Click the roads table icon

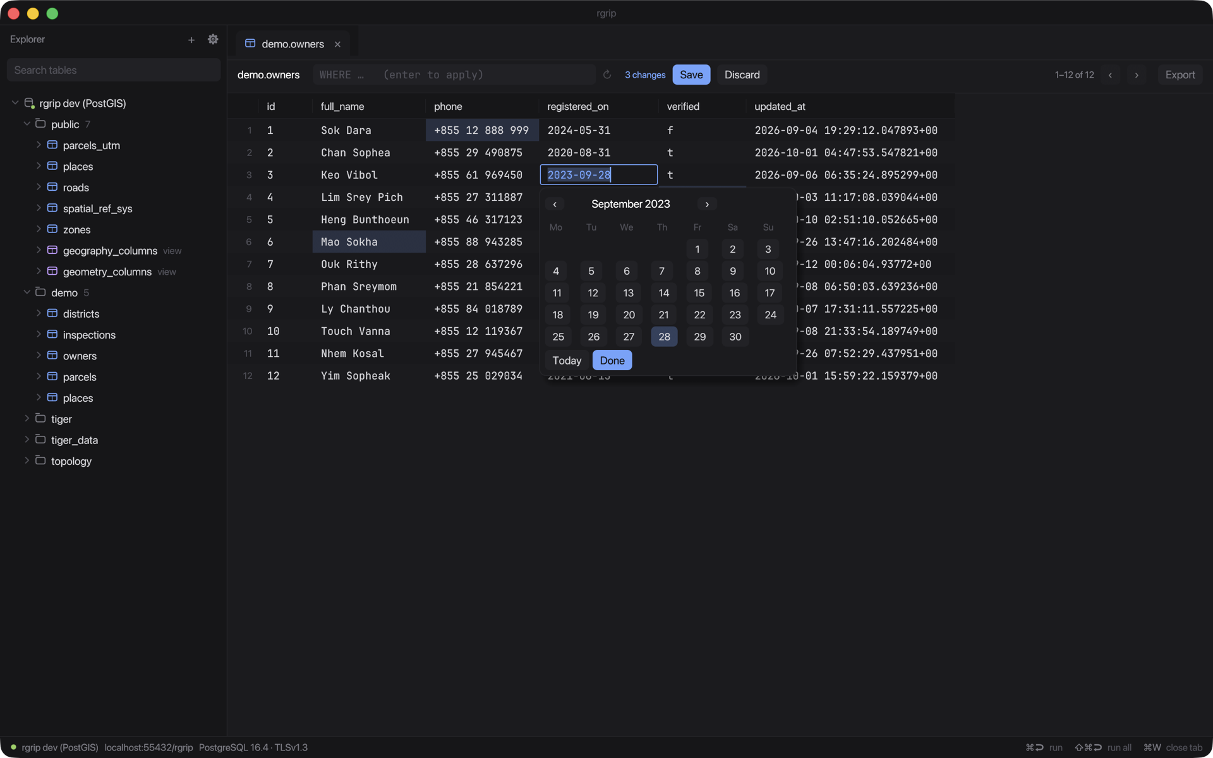pyautogui.click(x=52, y=187)
